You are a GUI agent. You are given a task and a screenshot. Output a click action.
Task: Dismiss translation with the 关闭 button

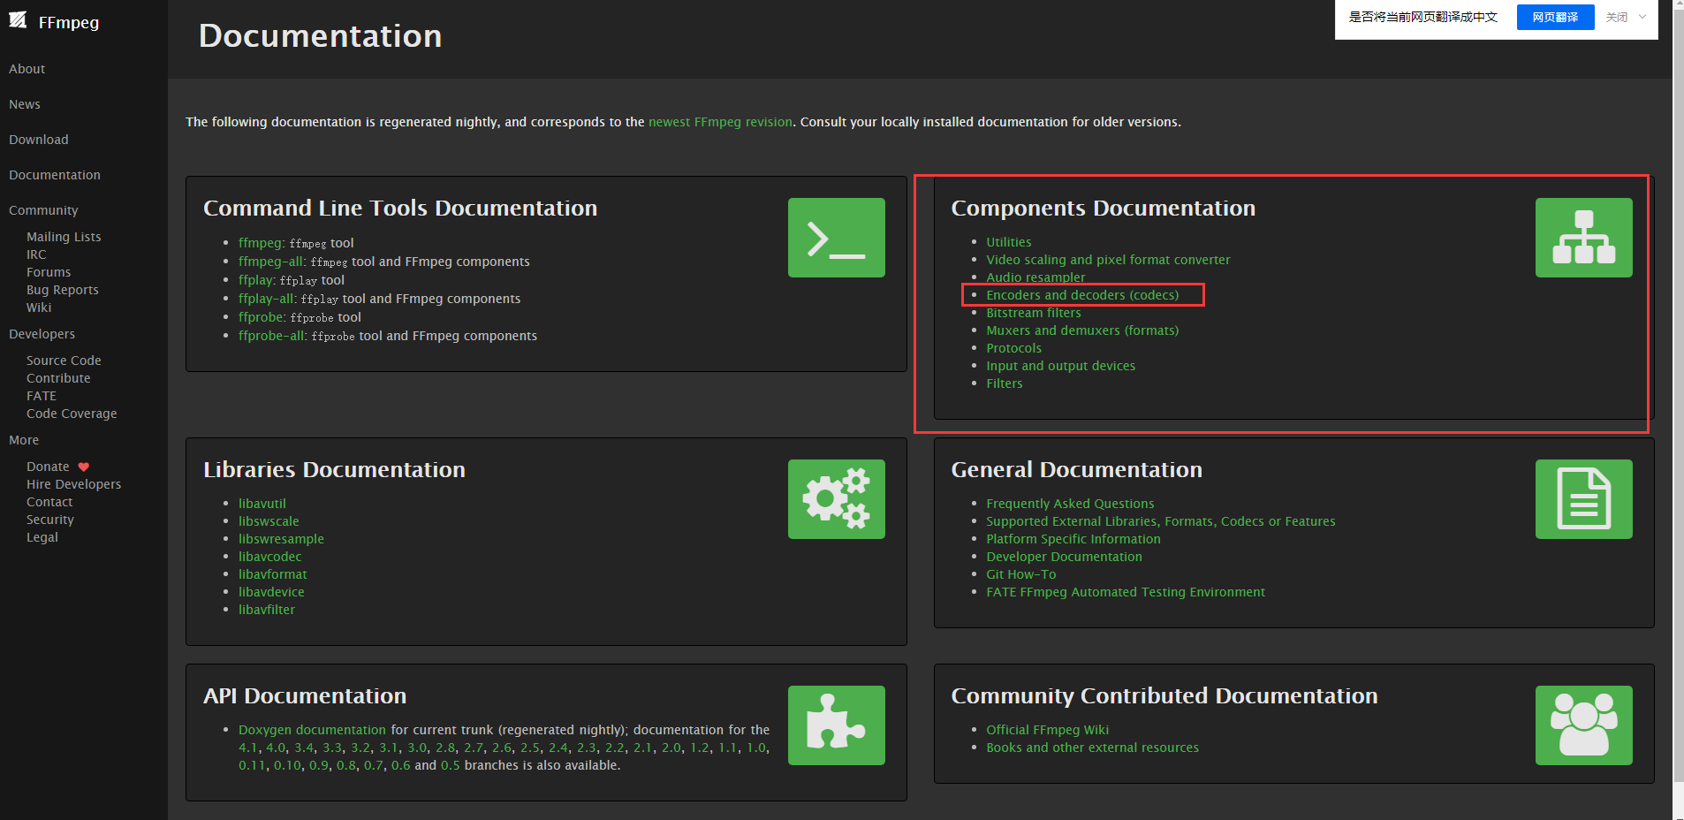click(1616, 17)
